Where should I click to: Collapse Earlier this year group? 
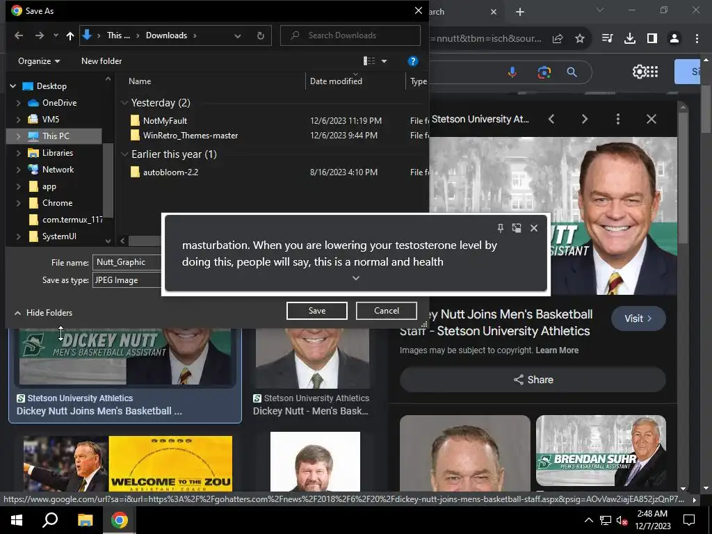pos(124,154)
